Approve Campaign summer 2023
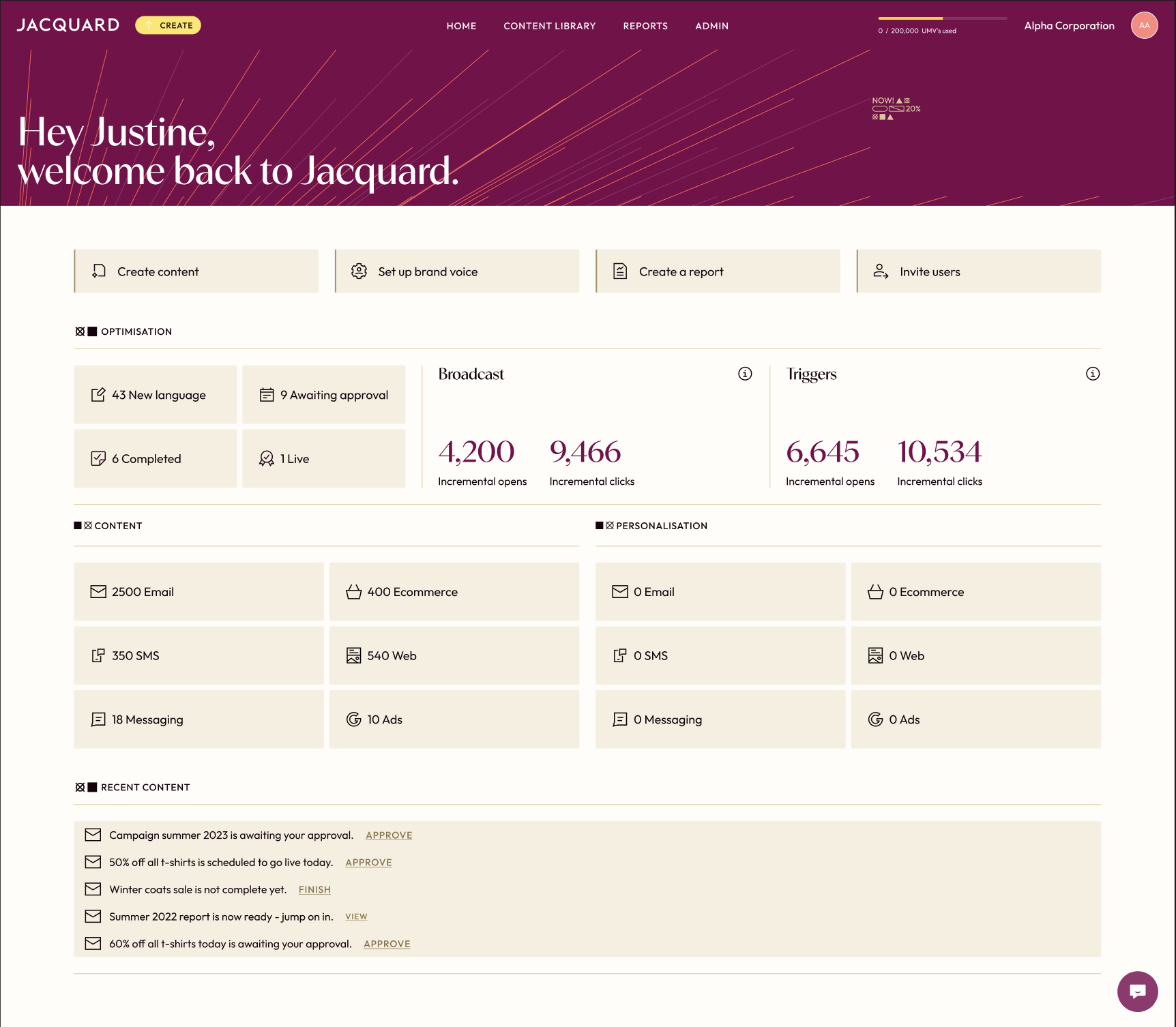1176x1027 pixels. (389, 835)
